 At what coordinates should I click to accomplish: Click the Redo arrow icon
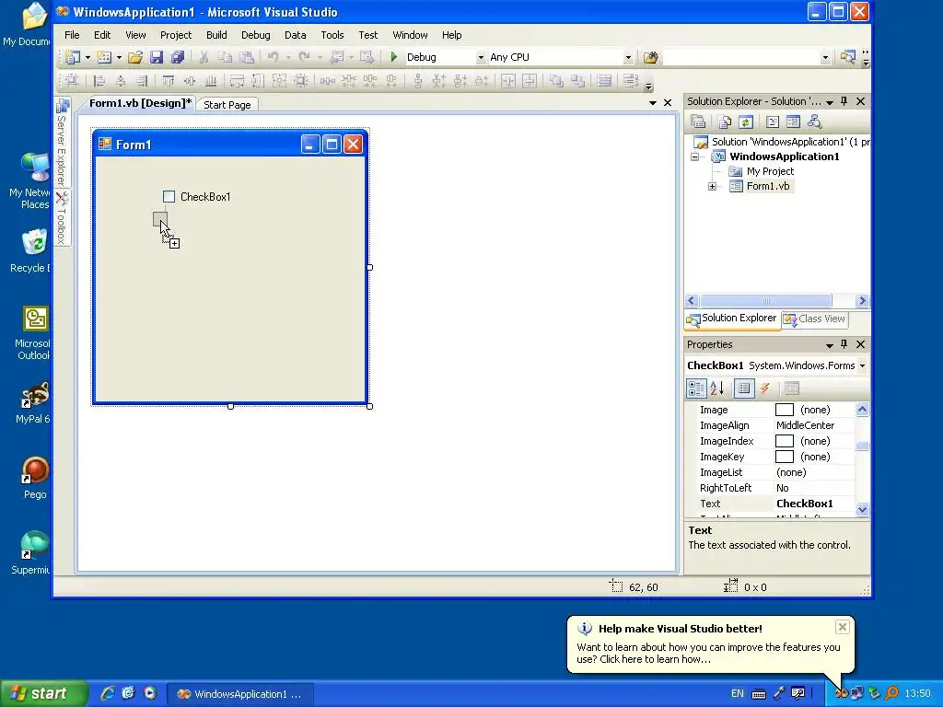[x=304, y=57]
